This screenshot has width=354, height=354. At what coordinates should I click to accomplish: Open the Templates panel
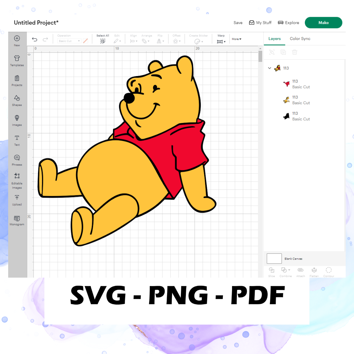coord(17,61)
